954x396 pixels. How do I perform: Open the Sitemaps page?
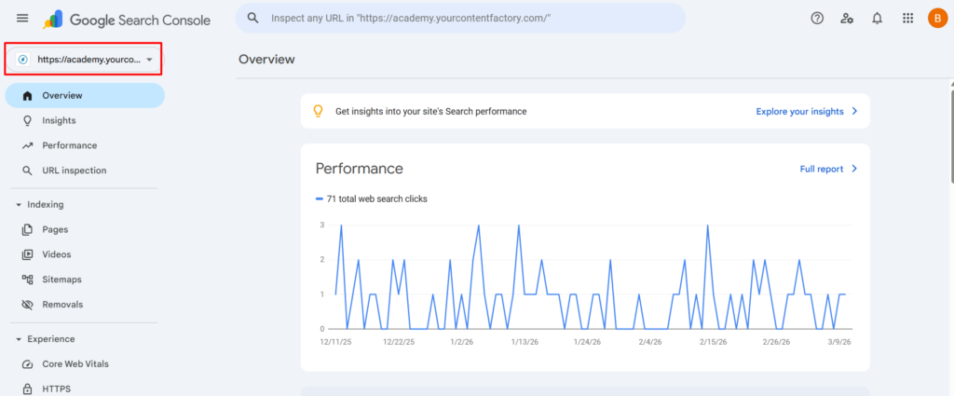point(61,280)
